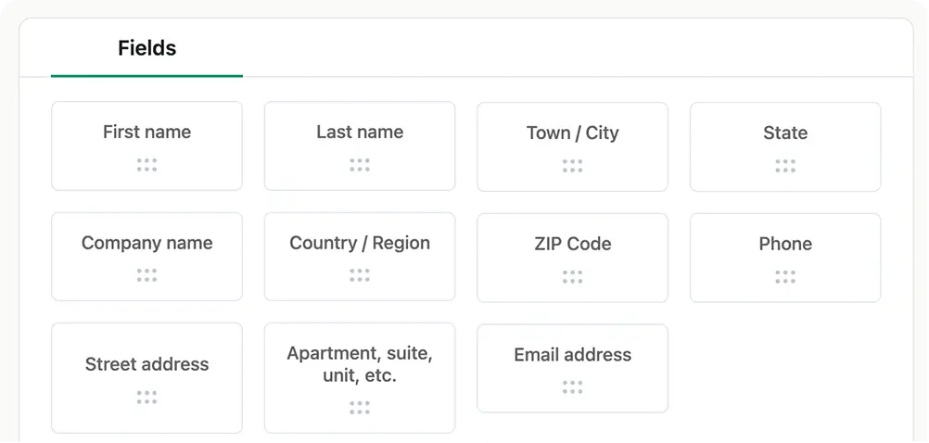This screenshot has height=443, width=929.
Task: Click the drag handle under Apartment, suite, unit
Action: [x=360, y=407]
